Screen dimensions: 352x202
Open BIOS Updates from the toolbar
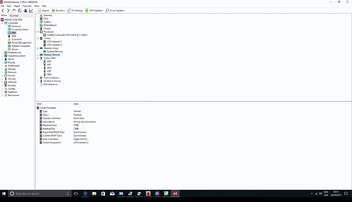point(94,11)
